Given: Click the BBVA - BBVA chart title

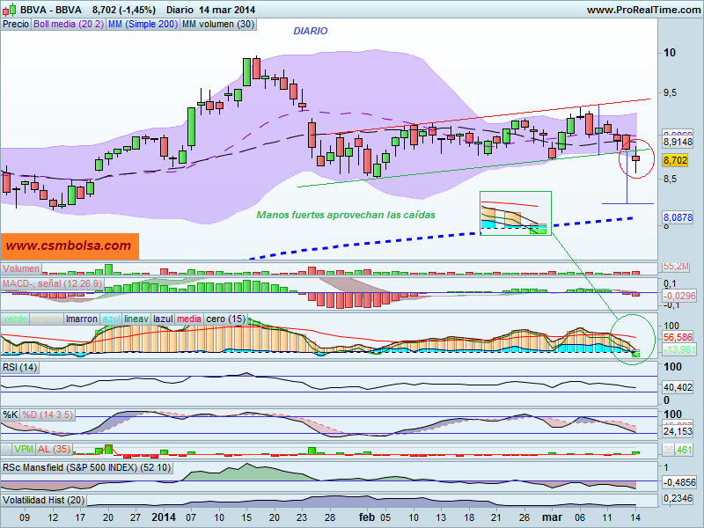Looking at the screenshot, I should (x=51, y=10).
